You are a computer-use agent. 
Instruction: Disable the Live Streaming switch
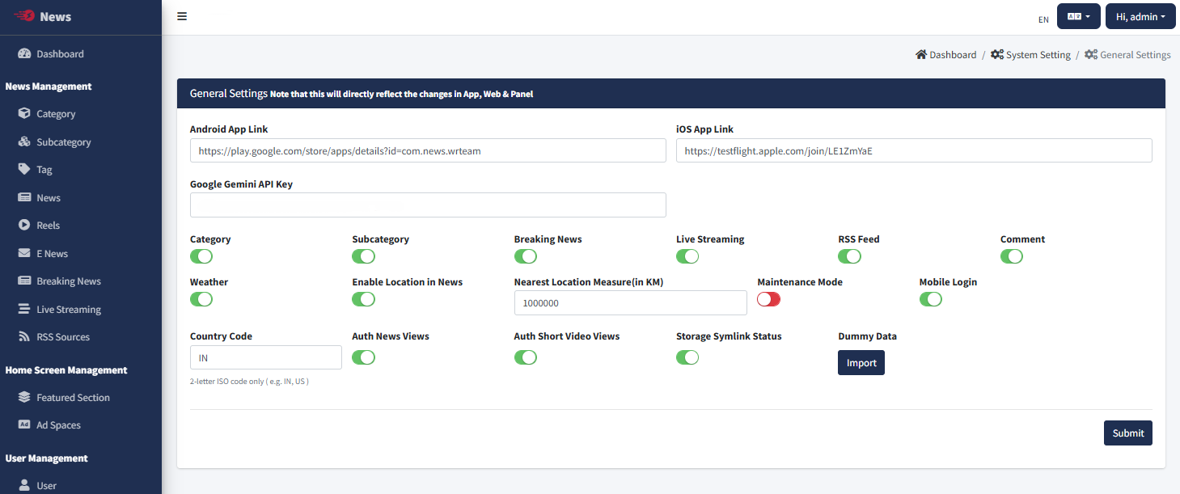pos(687,256)
